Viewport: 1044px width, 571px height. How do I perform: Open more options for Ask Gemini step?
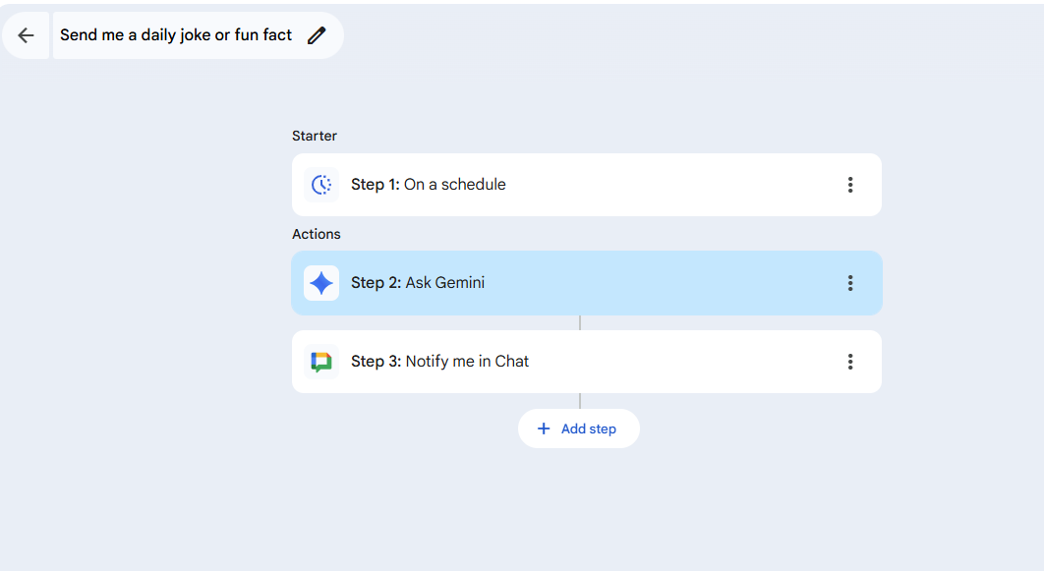coord(850,283)
